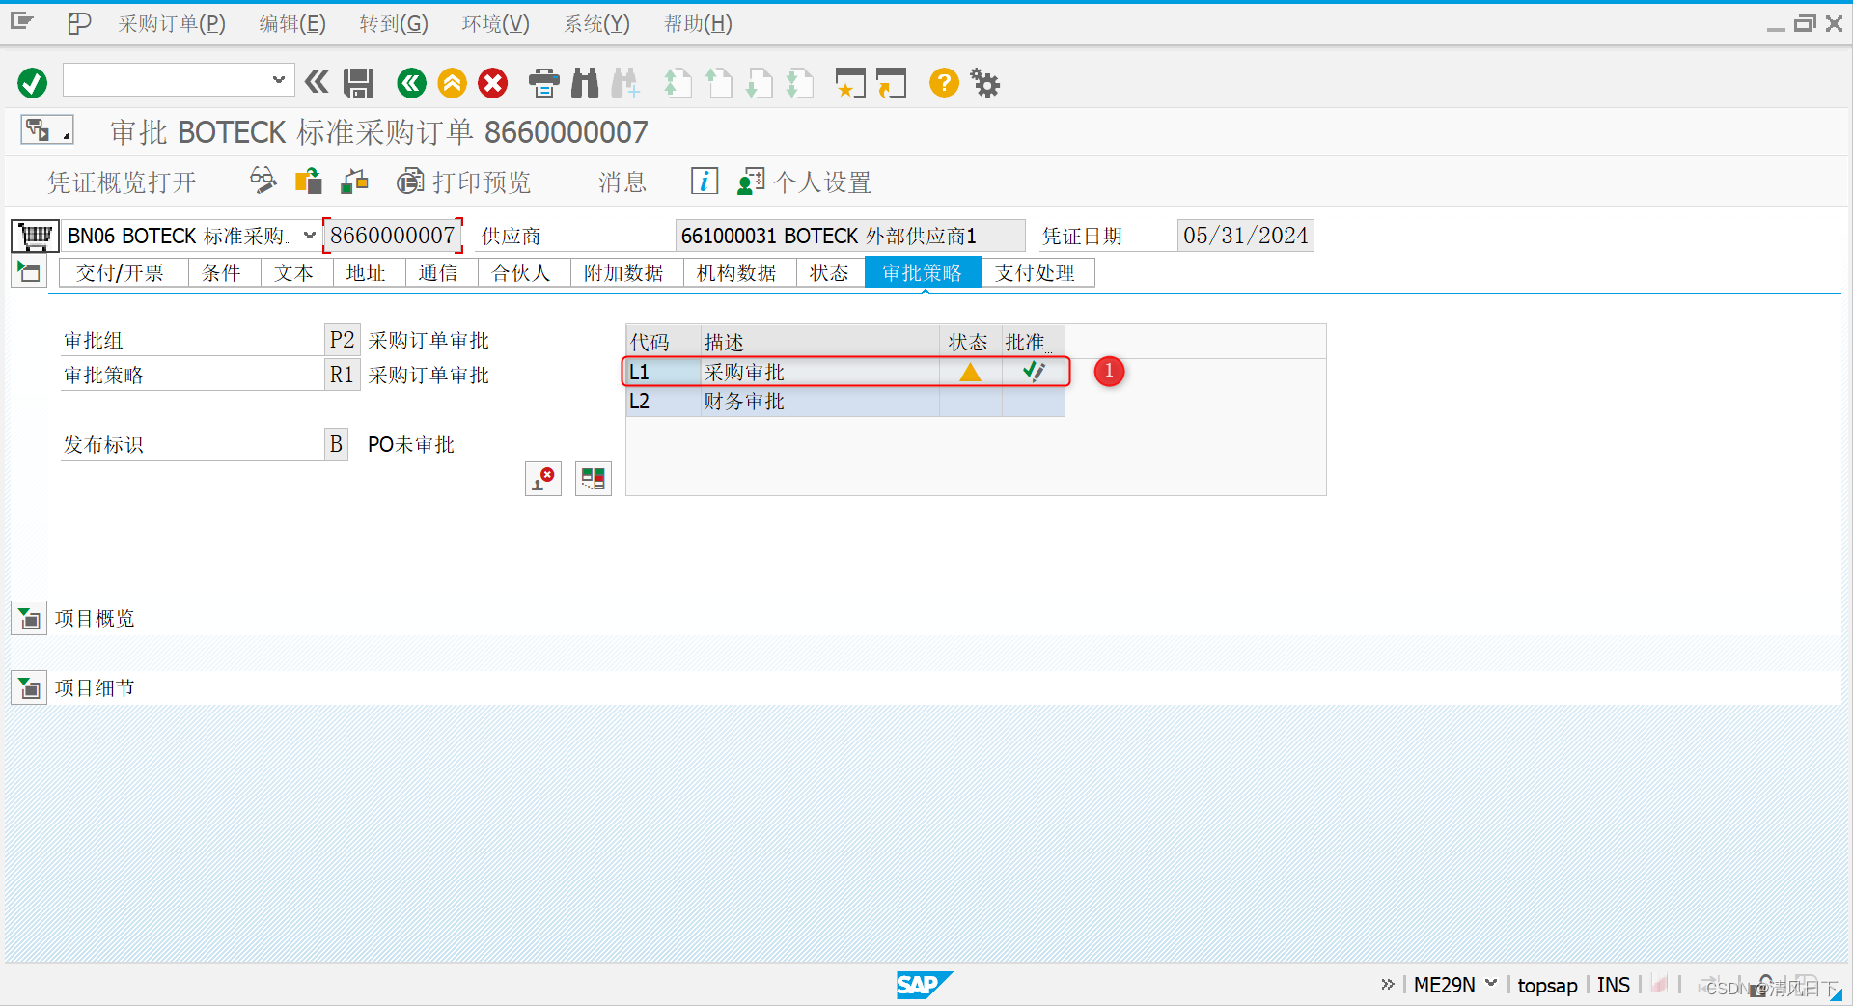Image resolution: width=1853 pixels, height=1006 pixels.
Task: Click the Print printer icon
Action: point(544,83)
